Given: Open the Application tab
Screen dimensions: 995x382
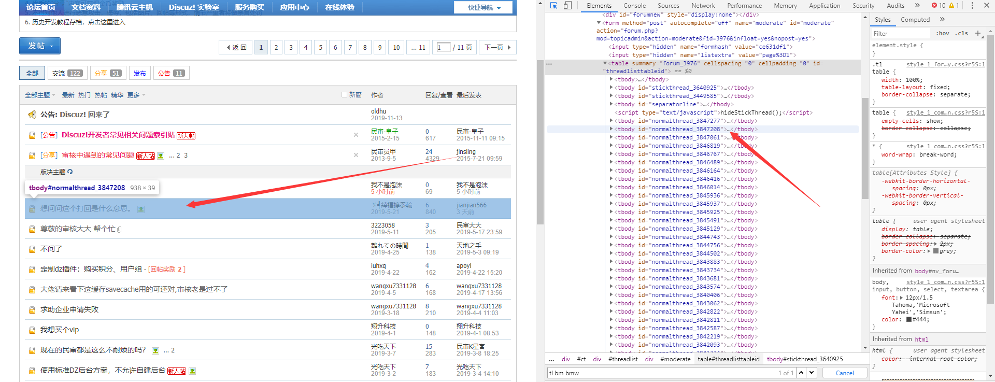Looking at the screenshot, I should [x=825, y=6].
